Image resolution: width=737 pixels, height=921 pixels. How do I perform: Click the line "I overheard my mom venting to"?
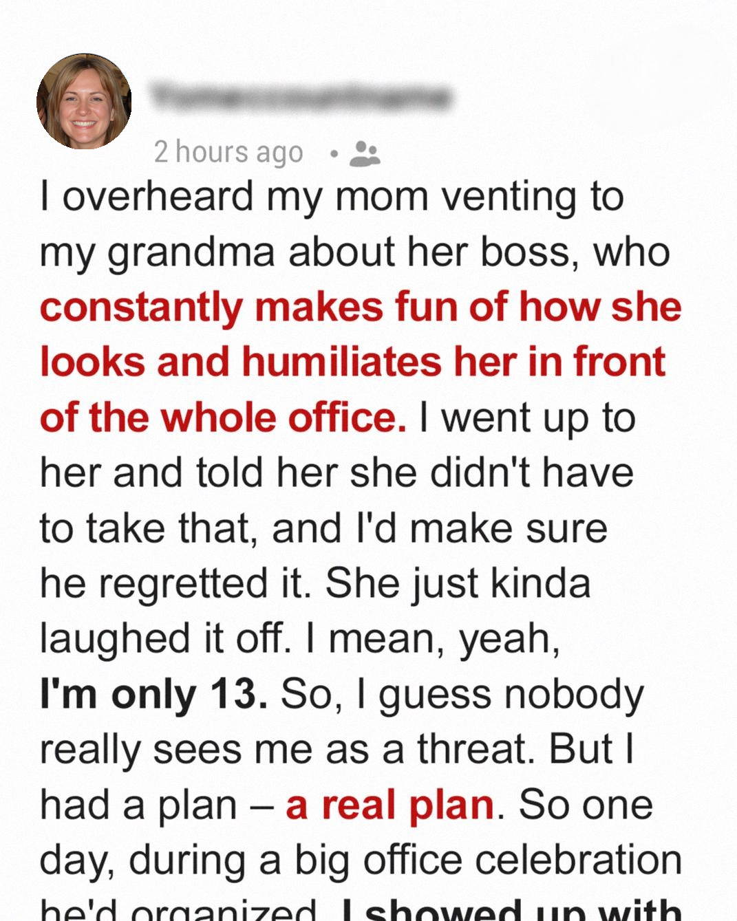332,196
